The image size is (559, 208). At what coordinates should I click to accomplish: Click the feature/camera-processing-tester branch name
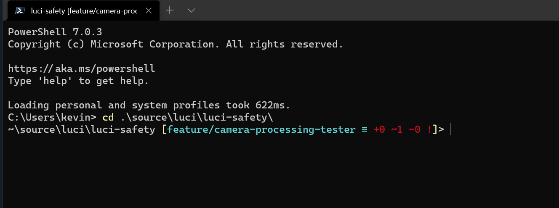click(261, 129)
